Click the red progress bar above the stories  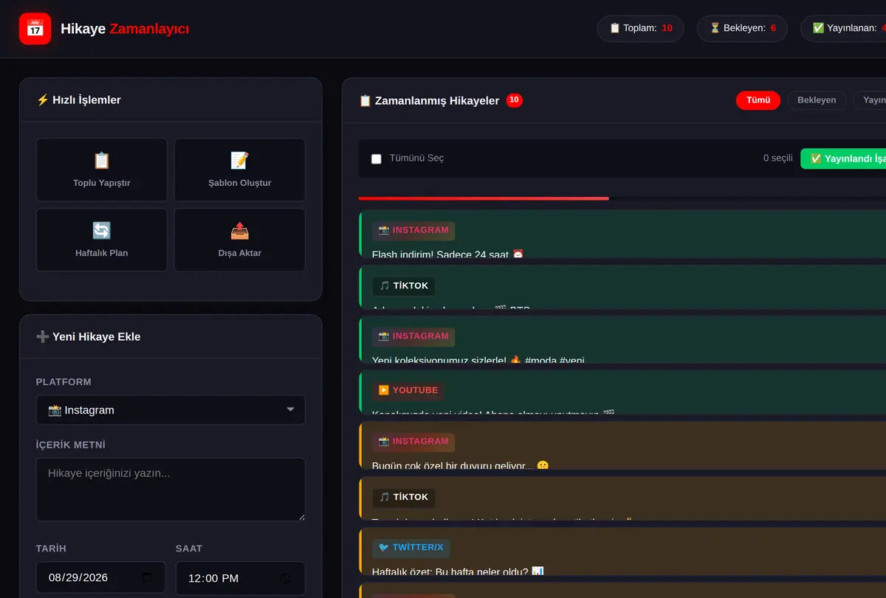[484, 198]
